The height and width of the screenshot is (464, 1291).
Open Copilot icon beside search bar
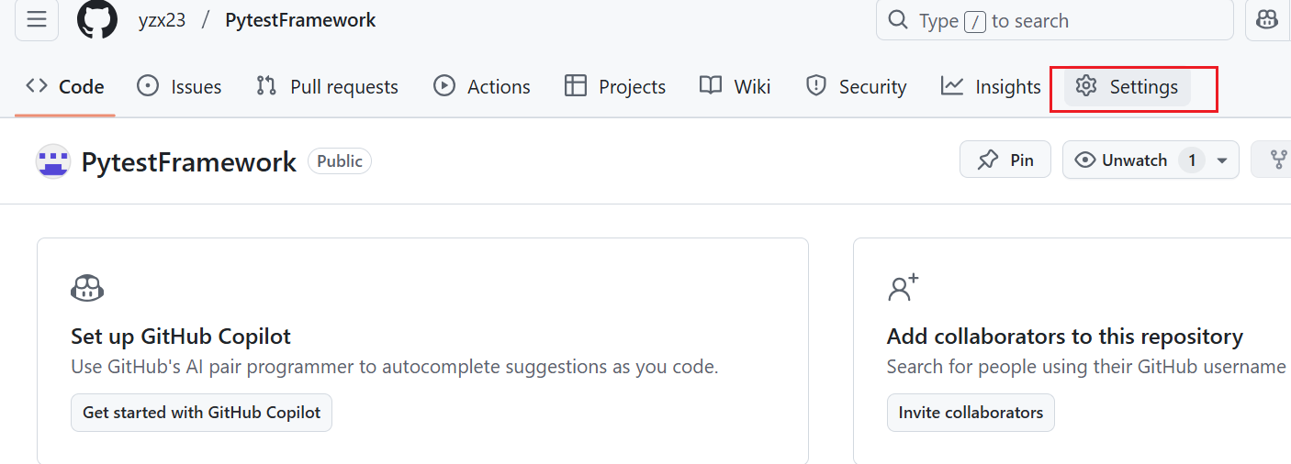[1268, 20]
